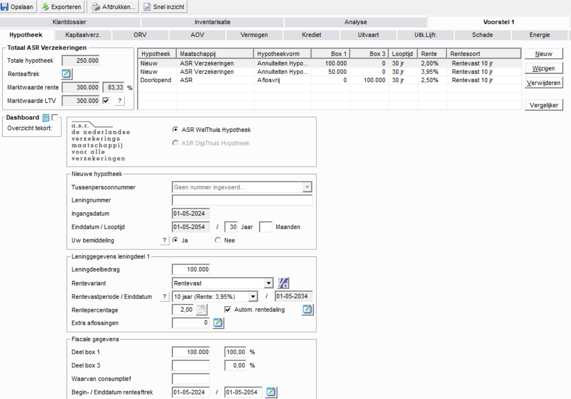The image size is (571, 399).
Task: Select Nee for Uw bemiddeling
Action: tap(218, 240)
